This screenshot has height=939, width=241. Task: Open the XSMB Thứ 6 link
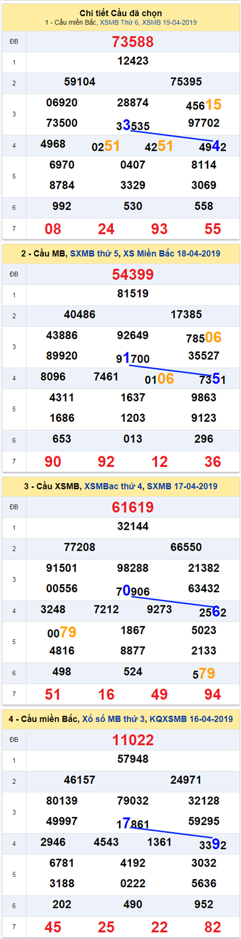119,23
